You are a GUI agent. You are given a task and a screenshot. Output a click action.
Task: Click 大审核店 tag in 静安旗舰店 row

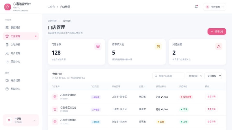coord(96,97)
